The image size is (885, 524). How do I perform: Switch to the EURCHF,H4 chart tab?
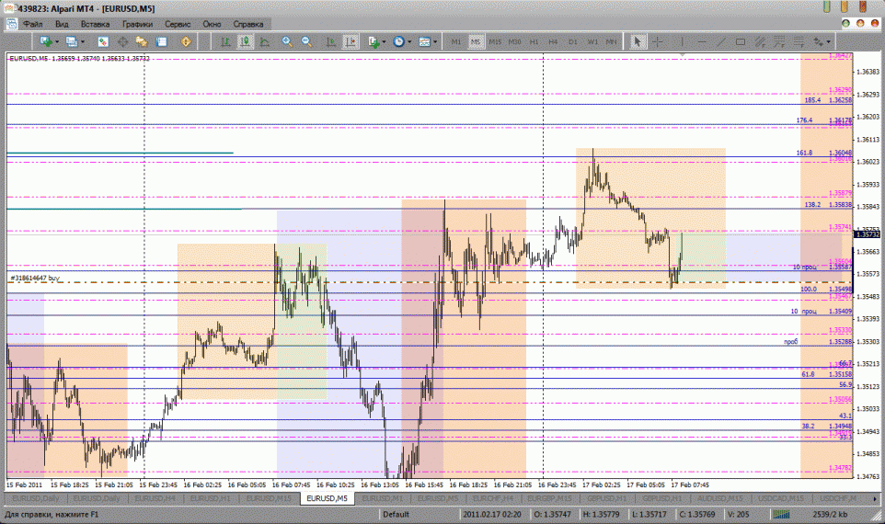(493, 498)
